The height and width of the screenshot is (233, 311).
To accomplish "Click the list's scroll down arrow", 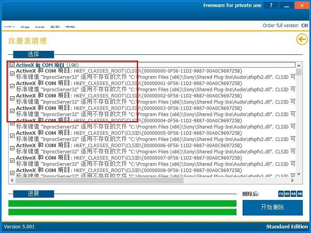I will (299, 174).
